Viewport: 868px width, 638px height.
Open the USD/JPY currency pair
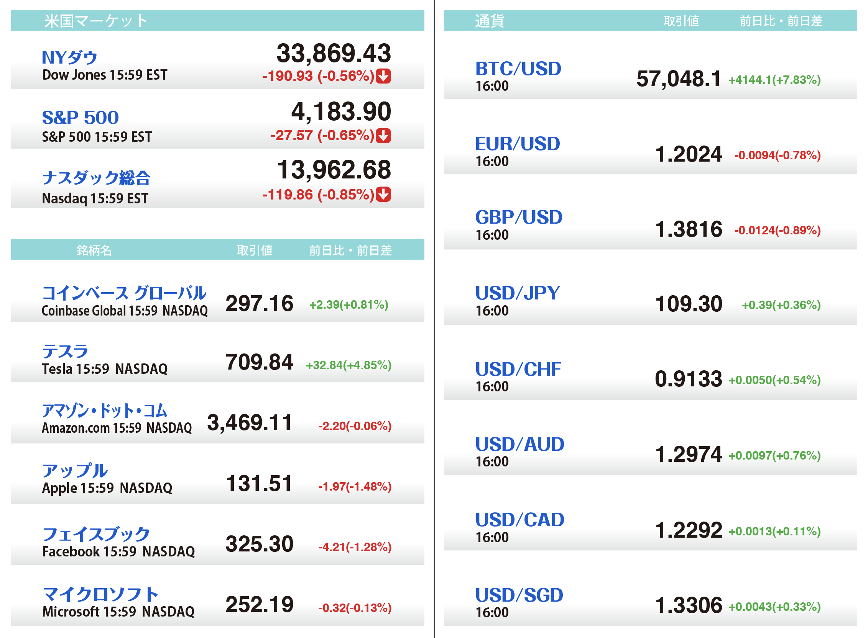point(517,293)
